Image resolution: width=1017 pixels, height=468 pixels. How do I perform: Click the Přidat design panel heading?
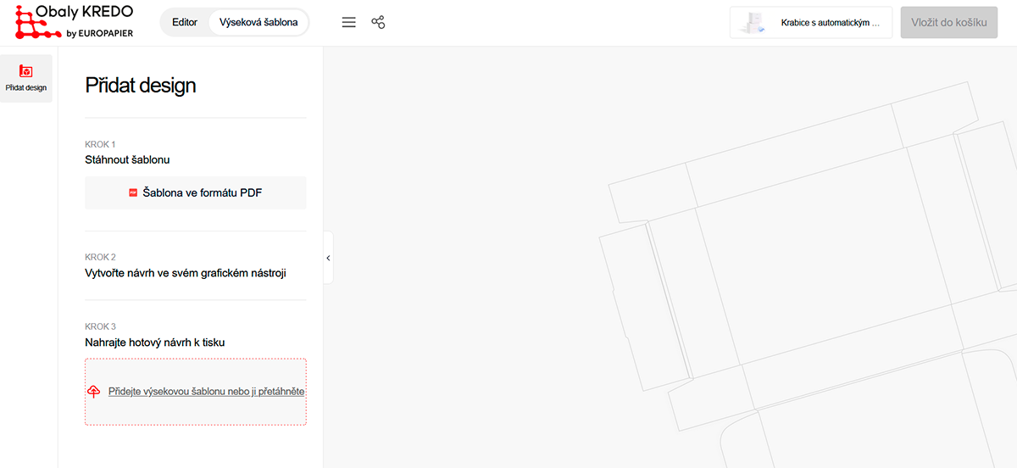(x=141, y=85)
